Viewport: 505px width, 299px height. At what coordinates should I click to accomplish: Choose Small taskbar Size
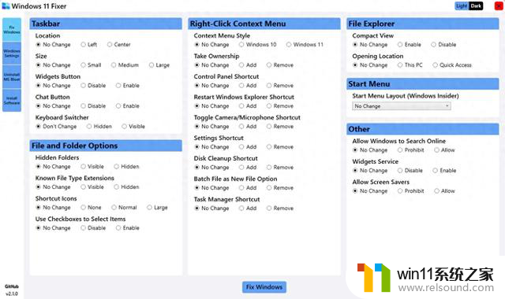click(91, 65)
